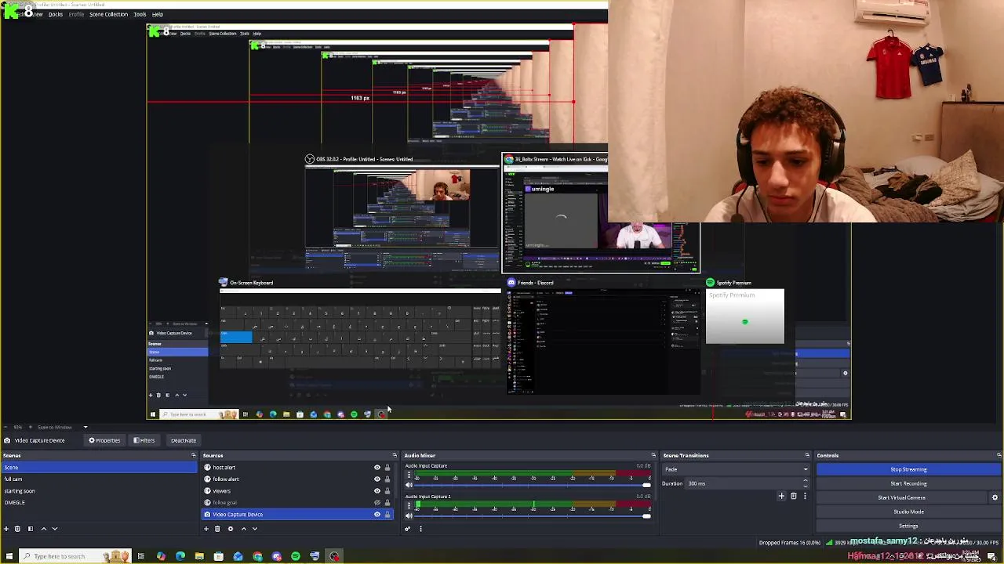Pop out the Audio Mixer dock icon
1004x564 pixels.
click(653, 455)
